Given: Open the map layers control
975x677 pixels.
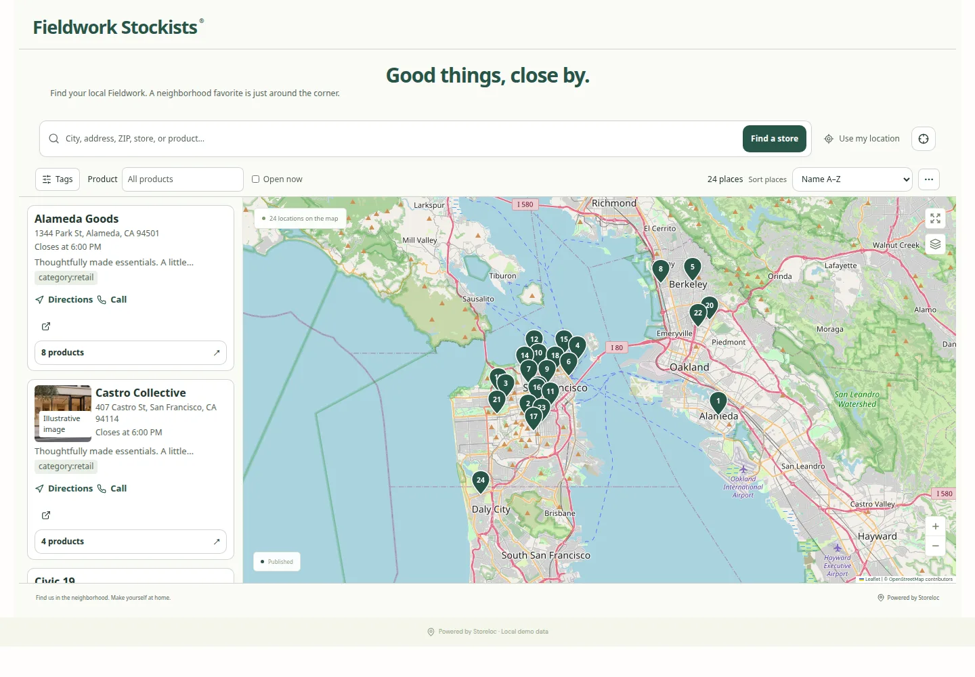Looking at the screenshot, I should (x=935, y=244).
